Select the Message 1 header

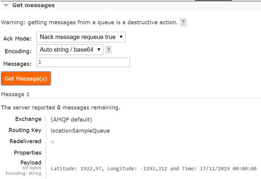(x=15, y=94)
